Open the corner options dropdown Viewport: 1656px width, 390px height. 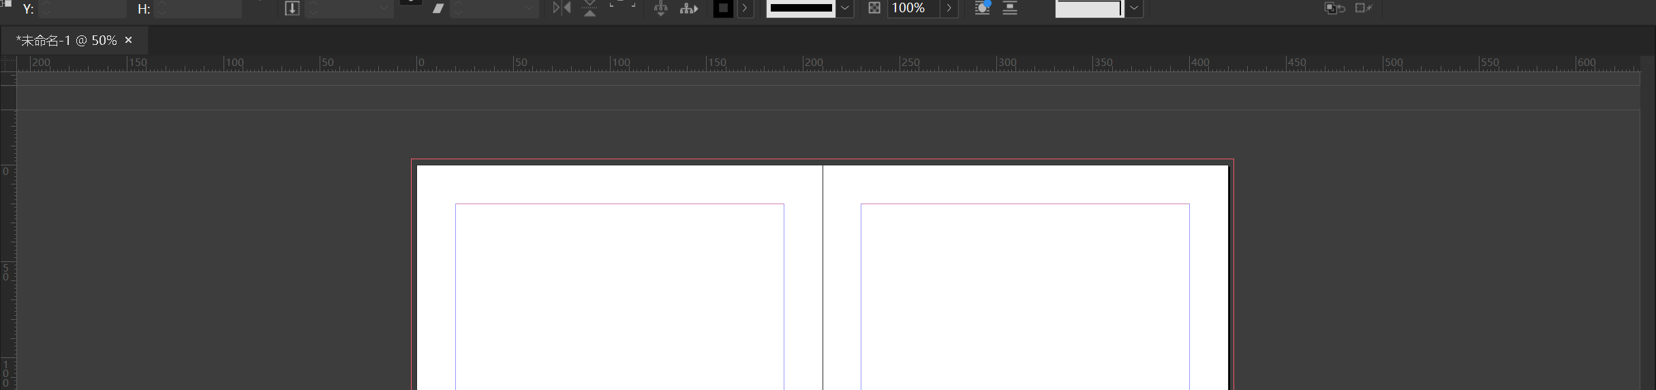tap(1134, 8)
